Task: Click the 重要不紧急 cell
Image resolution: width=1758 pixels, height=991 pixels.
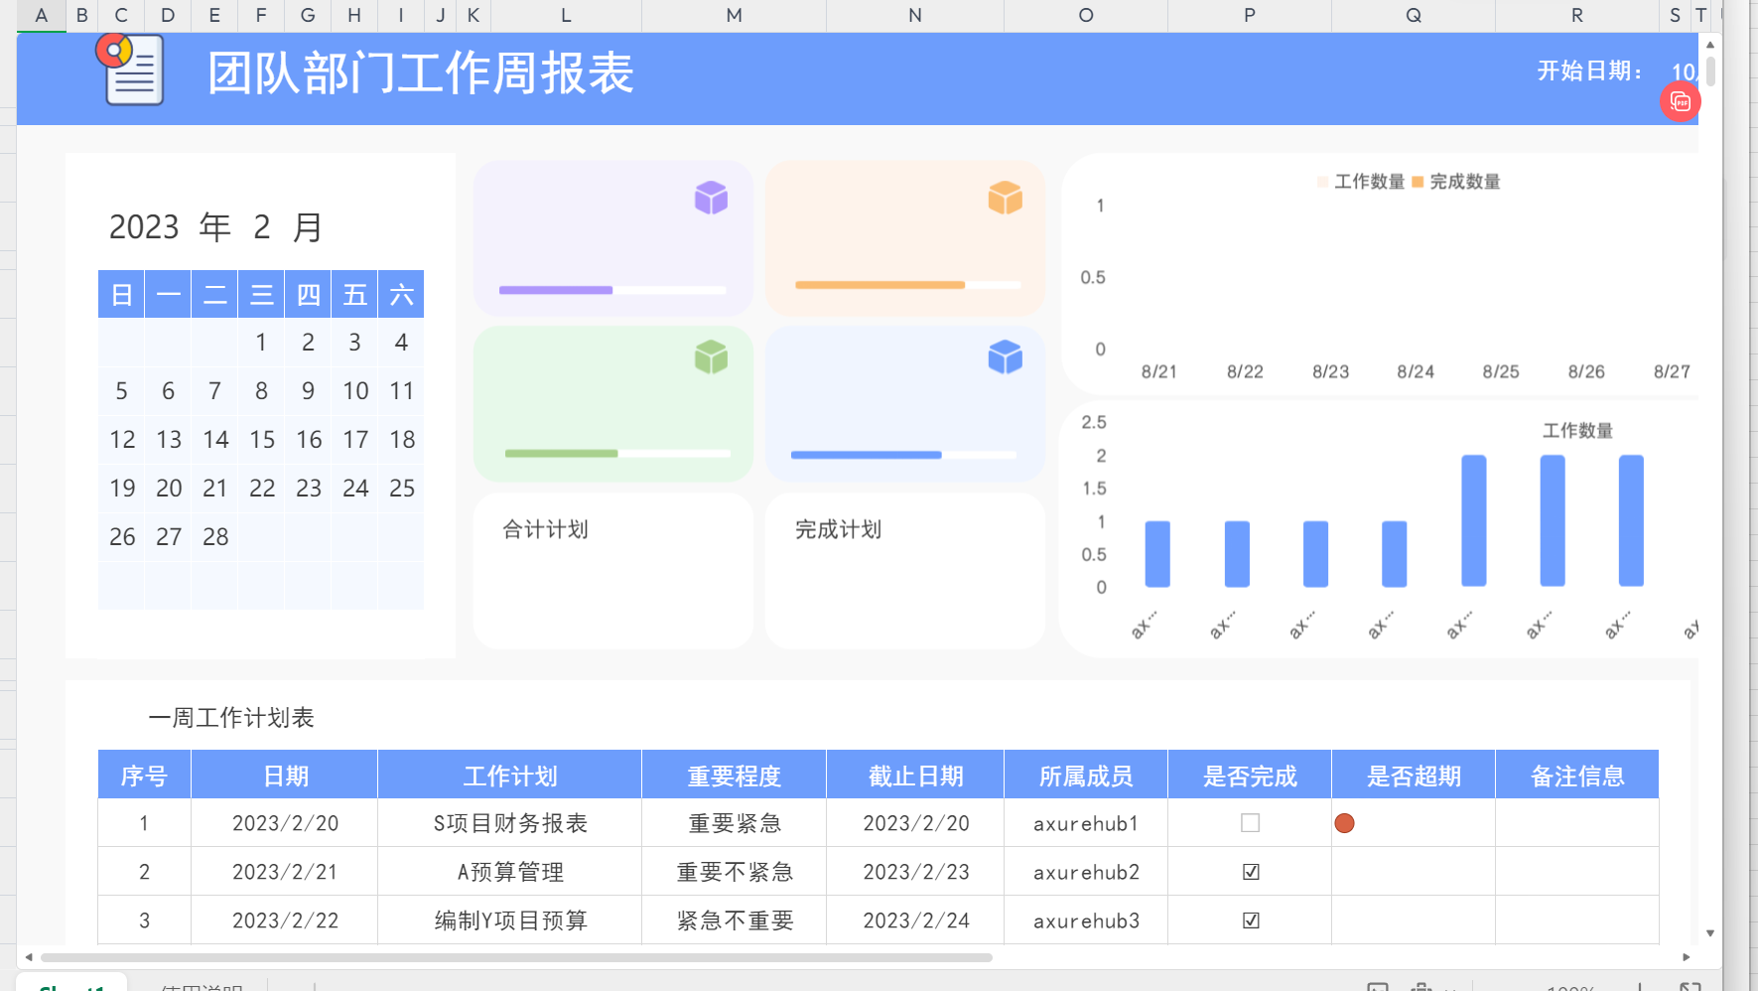Action: 735,872
